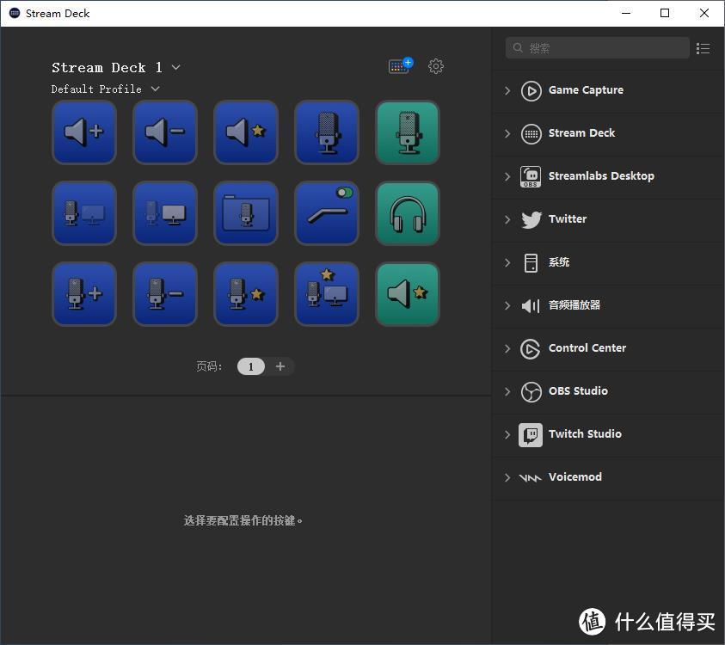Expand the Streamlabs Desktop chevron
Viewport: 725px width, 645px height.
pos(507,176)
